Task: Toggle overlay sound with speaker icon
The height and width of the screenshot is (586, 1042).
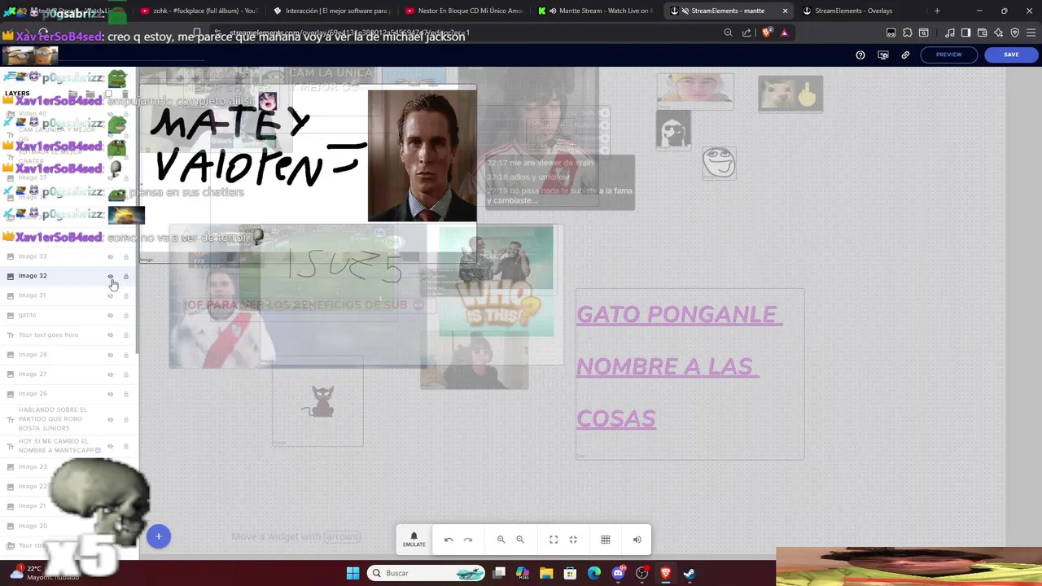Action: tap(637, 540)
